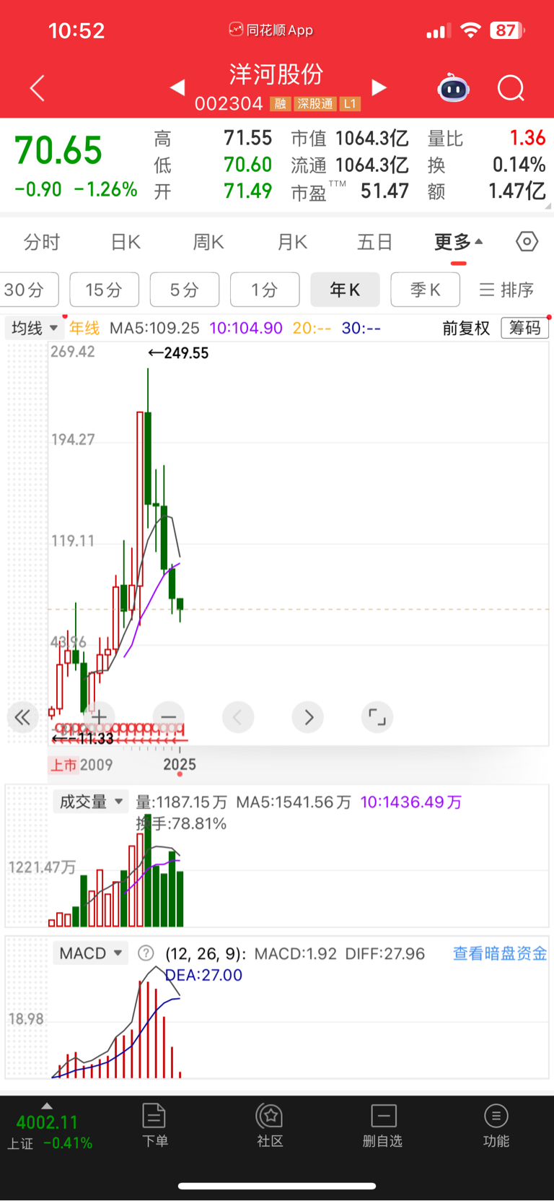Move chart cursor to next candle

click(x=308, y=717)
